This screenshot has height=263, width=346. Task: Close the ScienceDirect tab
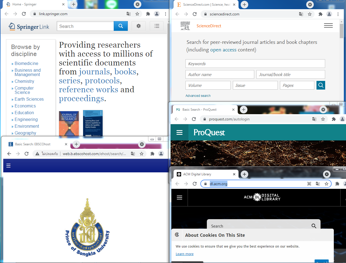click(x=234, y=5)
